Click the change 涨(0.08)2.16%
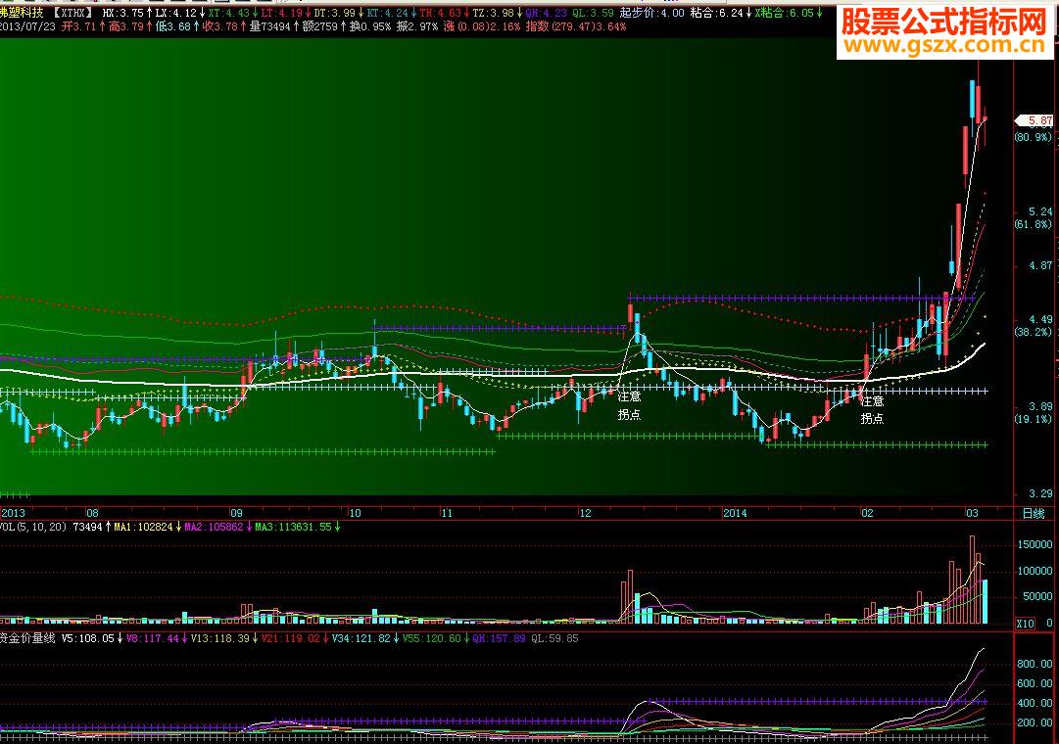This screenshot has height=744, width=1059. [482, 26]
